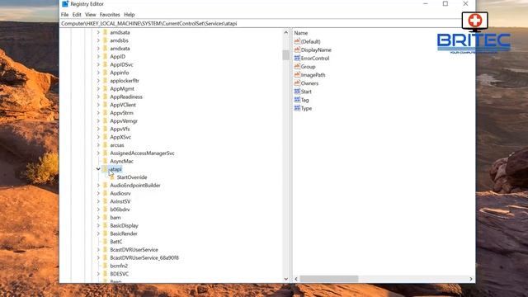Click the Name column header
Screen dimensions: 528x297
pos(301,33)
